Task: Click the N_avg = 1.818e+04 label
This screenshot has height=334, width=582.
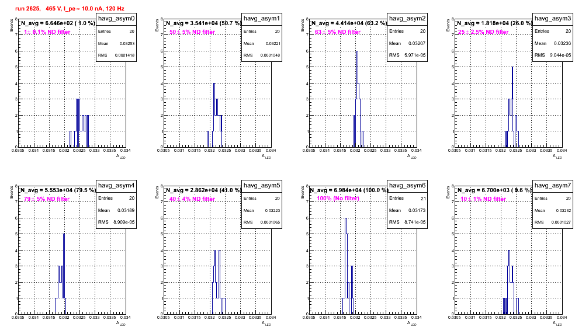Action: 494,23
